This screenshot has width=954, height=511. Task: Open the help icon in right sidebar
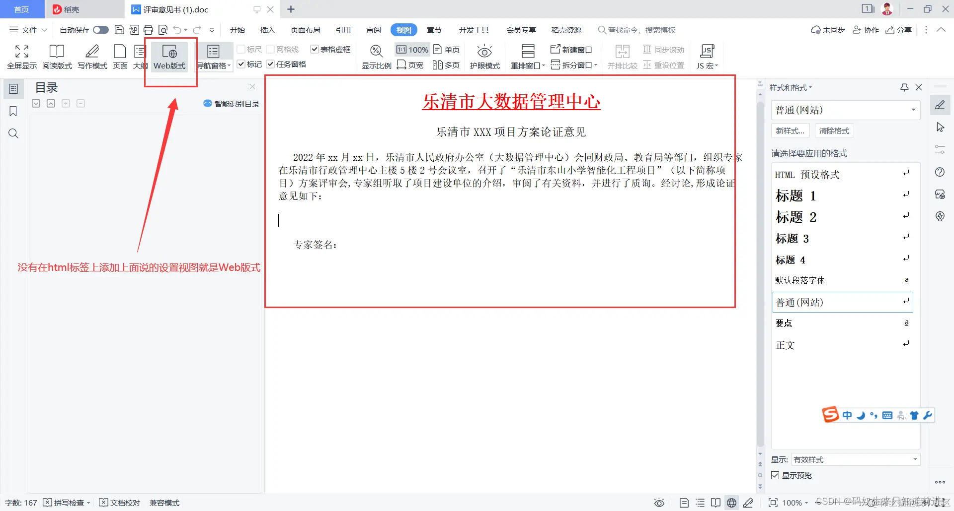[x=940, y=172]
